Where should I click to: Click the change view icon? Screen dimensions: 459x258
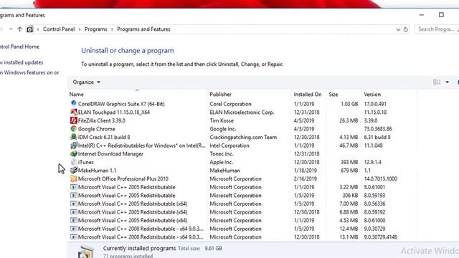click(x=437, y=82)
